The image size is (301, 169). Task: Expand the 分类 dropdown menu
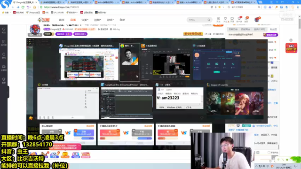pyautogui.click(x=85, y=20)
